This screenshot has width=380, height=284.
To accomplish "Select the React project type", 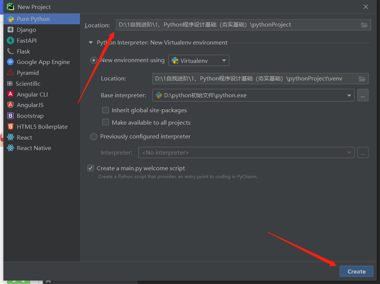I will (x=42, y=137).
